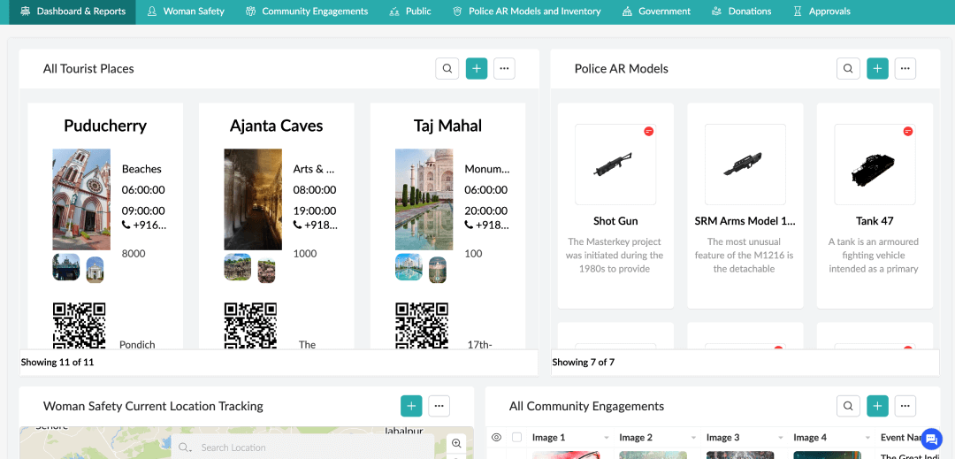
Task: Click Tank 47 description text
Action: 874,255
